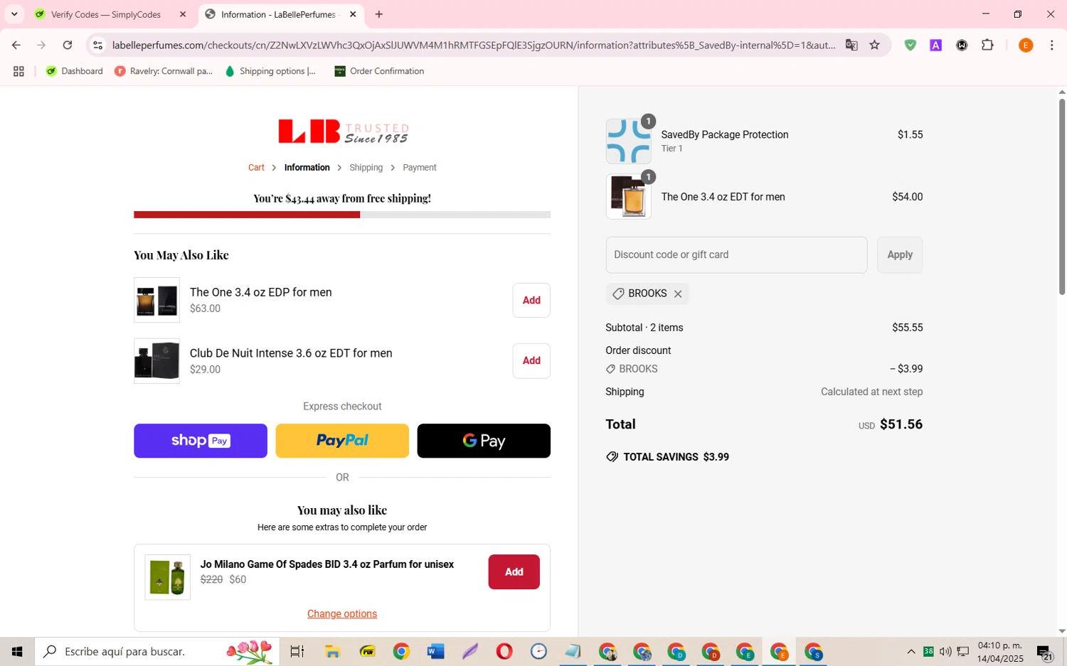This screenshot has width=1067, height=666.
Task: Click the Shipping breadcrumb step
Action: [x=366, y=168]
